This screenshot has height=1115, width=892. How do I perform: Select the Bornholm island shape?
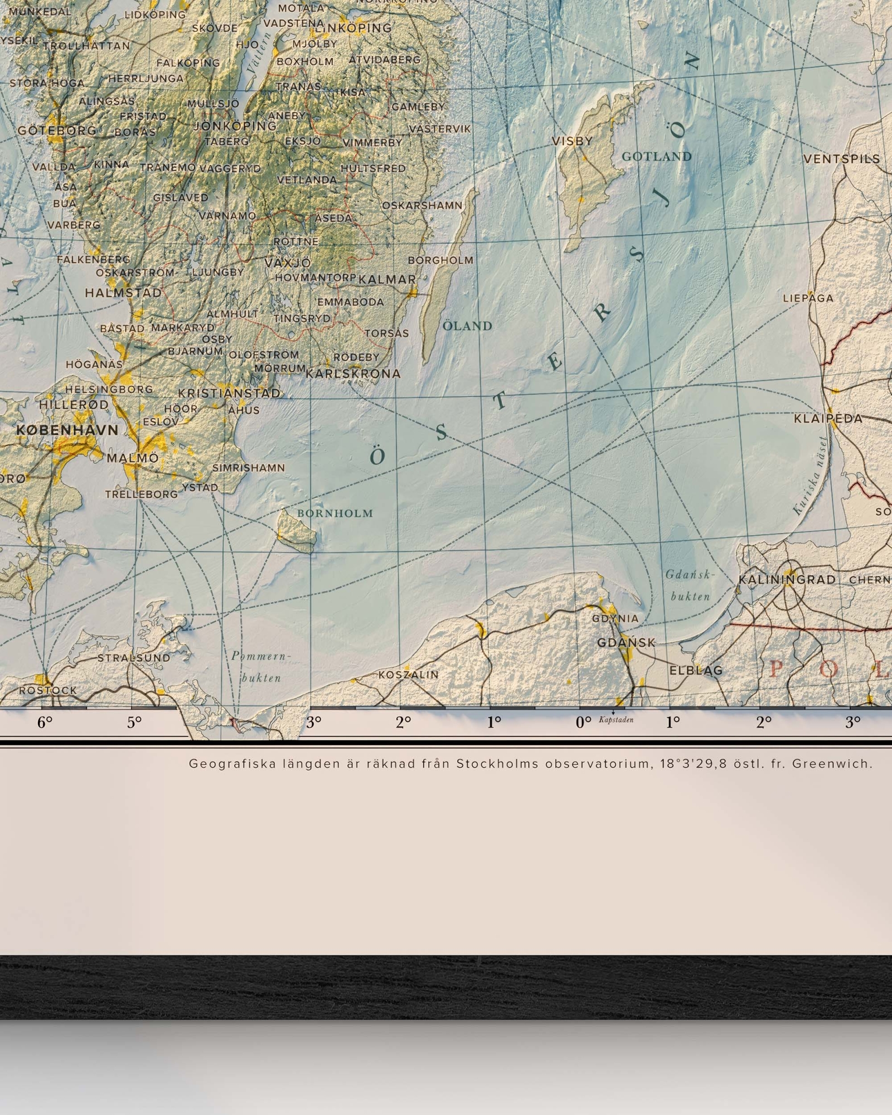tap(297, 532)
